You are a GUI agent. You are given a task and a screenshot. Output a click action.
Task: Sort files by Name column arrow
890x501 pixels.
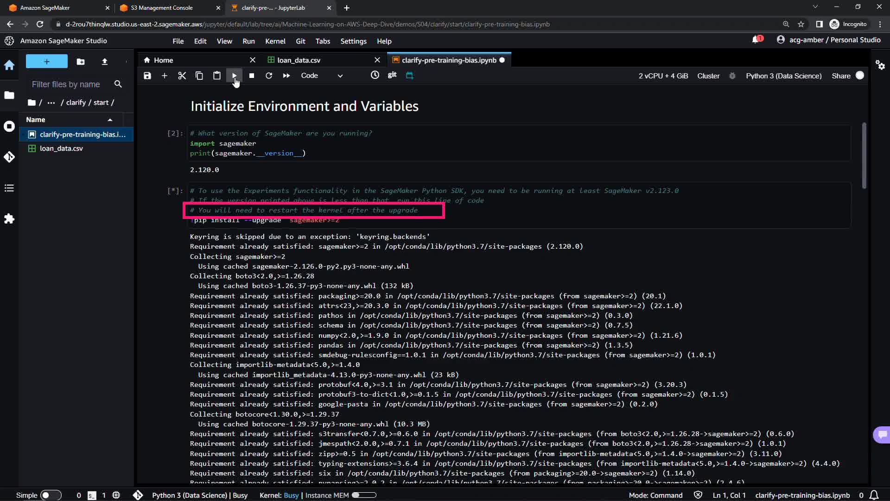tap(110, 120)
